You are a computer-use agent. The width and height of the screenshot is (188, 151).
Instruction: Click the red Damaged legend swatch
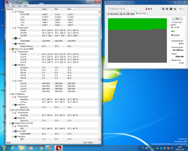pyautogui.click(x=172, y=35)
